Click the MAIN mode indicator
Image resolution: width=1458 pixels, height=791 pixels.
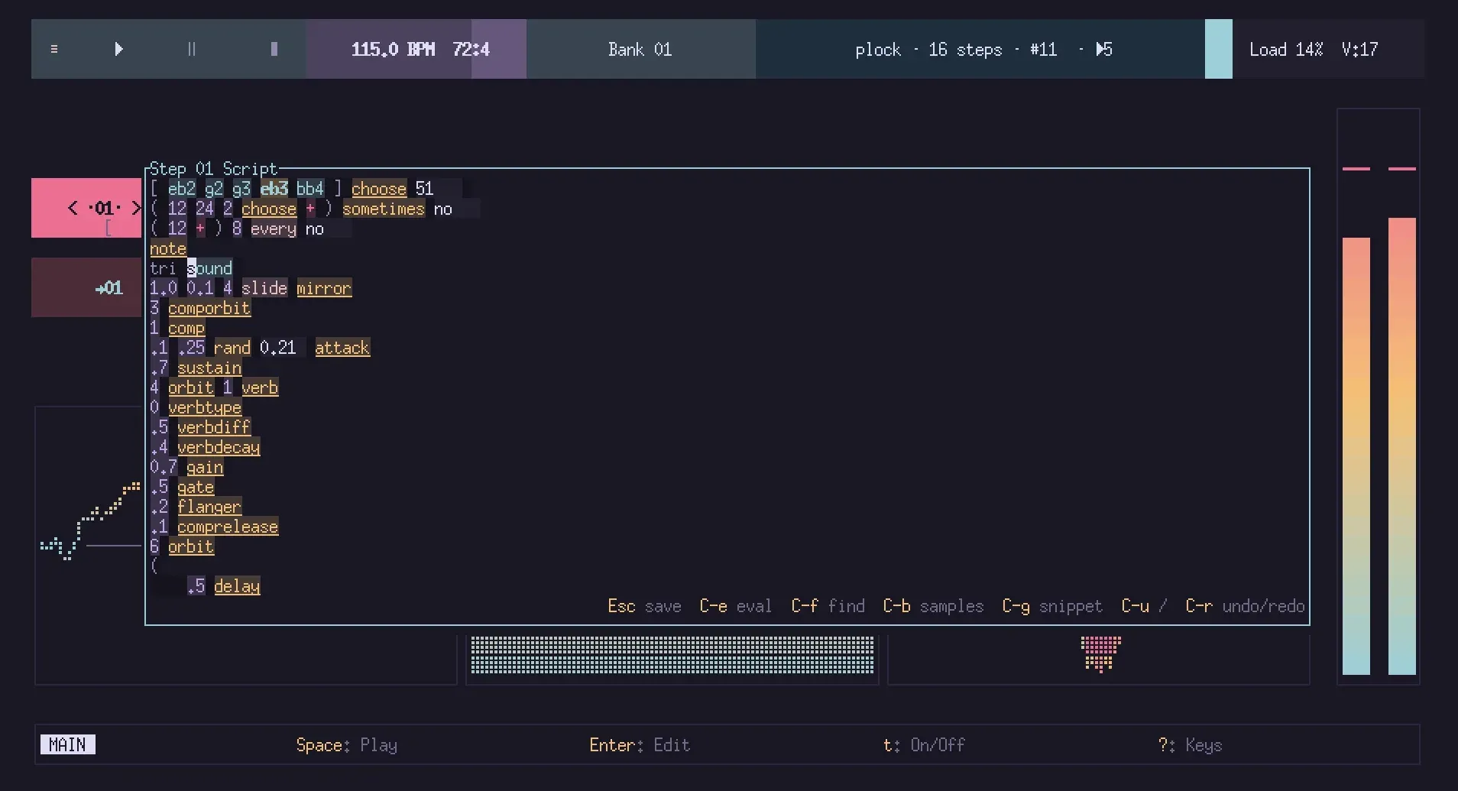point(67,744)
